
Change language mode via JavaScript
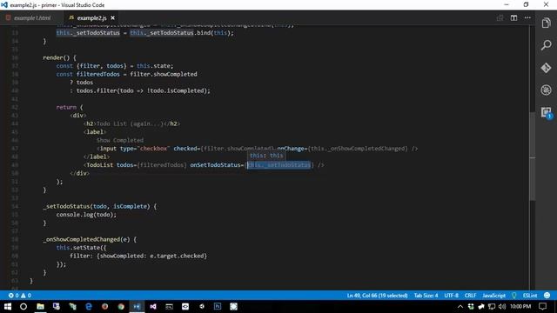493,296
